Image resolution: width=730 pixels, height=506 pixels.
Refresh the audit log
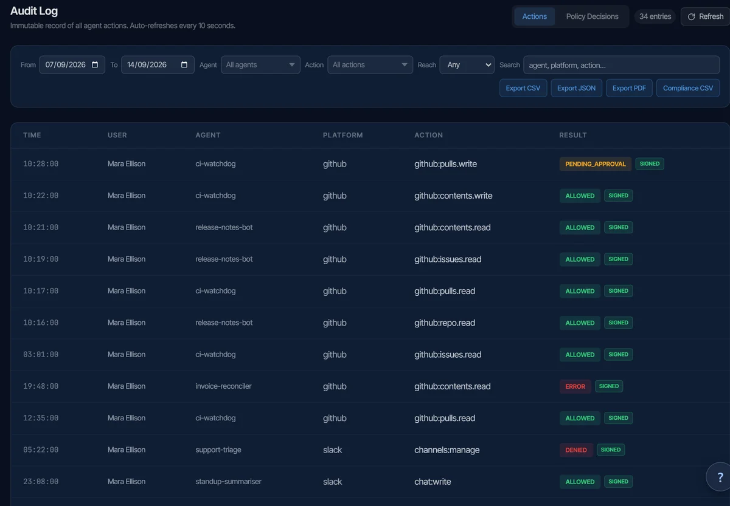pyautogui.click(x=705, y=16)
